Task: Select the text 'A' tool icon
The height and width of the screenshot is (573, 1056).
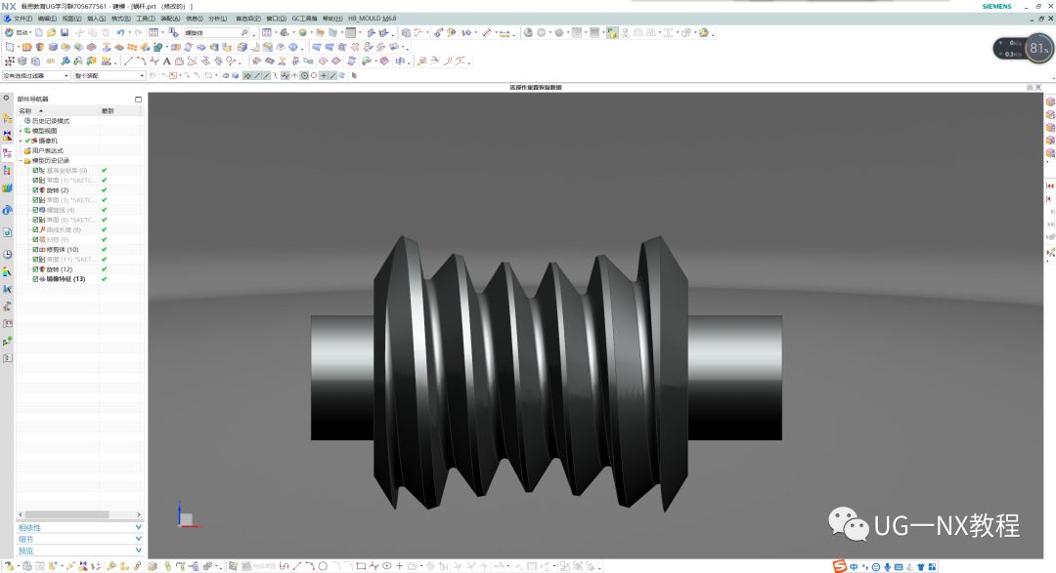Action: 166,61
